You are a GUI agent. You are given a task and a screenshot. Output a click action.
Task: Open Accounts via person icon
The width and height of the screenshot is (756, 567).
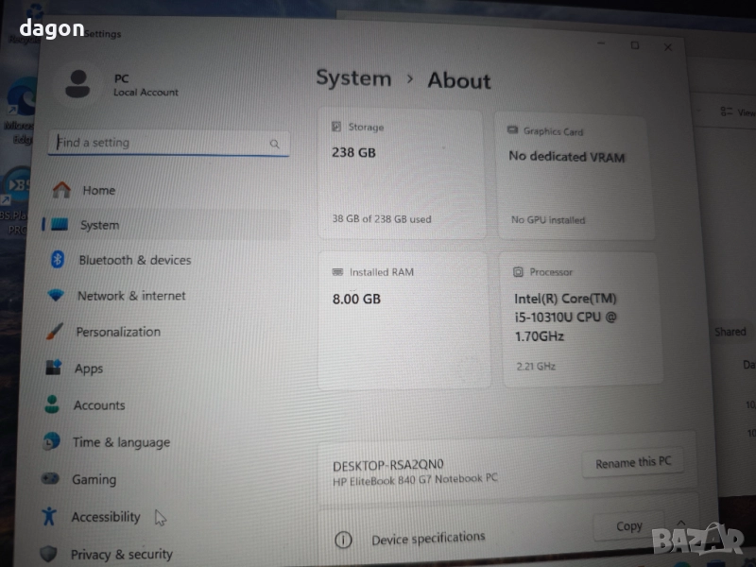click(x=52, y=404)
